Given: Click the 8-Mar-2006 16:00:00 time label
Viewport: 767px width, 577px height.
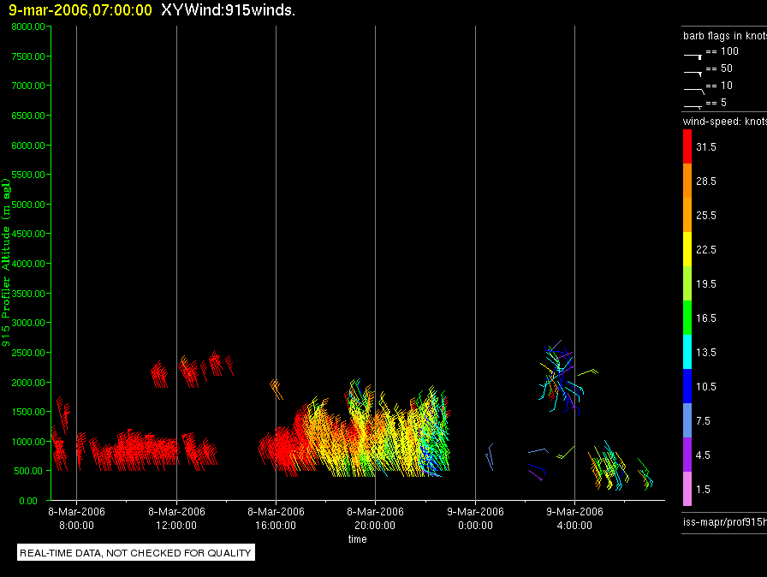Looking at the screenshot, I should coord(276,518).
